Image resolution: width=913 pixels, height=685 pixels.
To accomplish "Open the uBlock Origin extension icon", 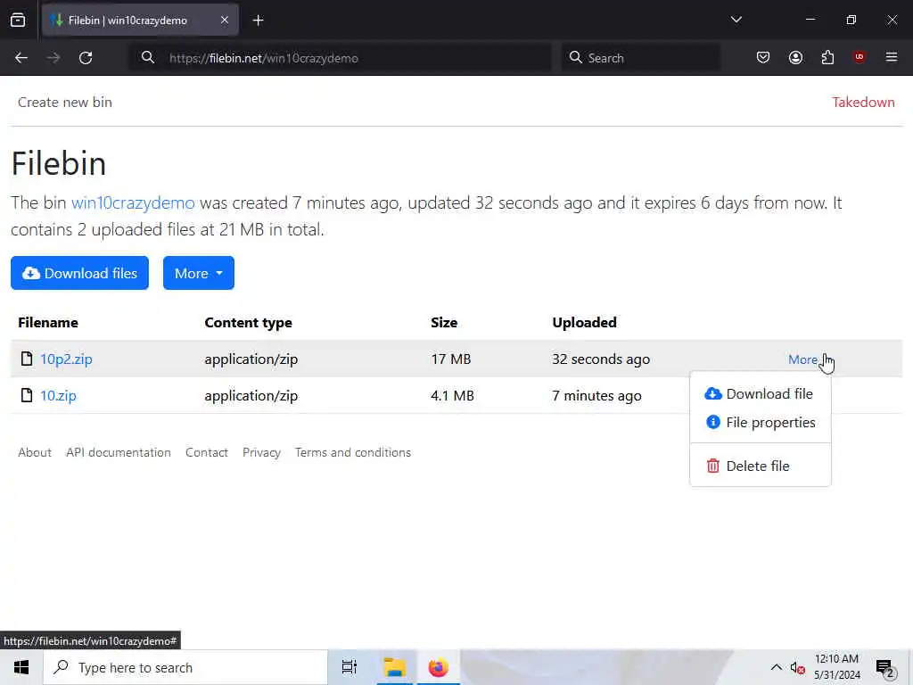I will pyautogui.click(x=859, y=57).
